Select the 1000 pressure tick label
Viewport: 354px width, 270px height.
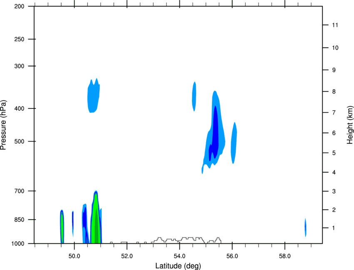pos(17,244)
